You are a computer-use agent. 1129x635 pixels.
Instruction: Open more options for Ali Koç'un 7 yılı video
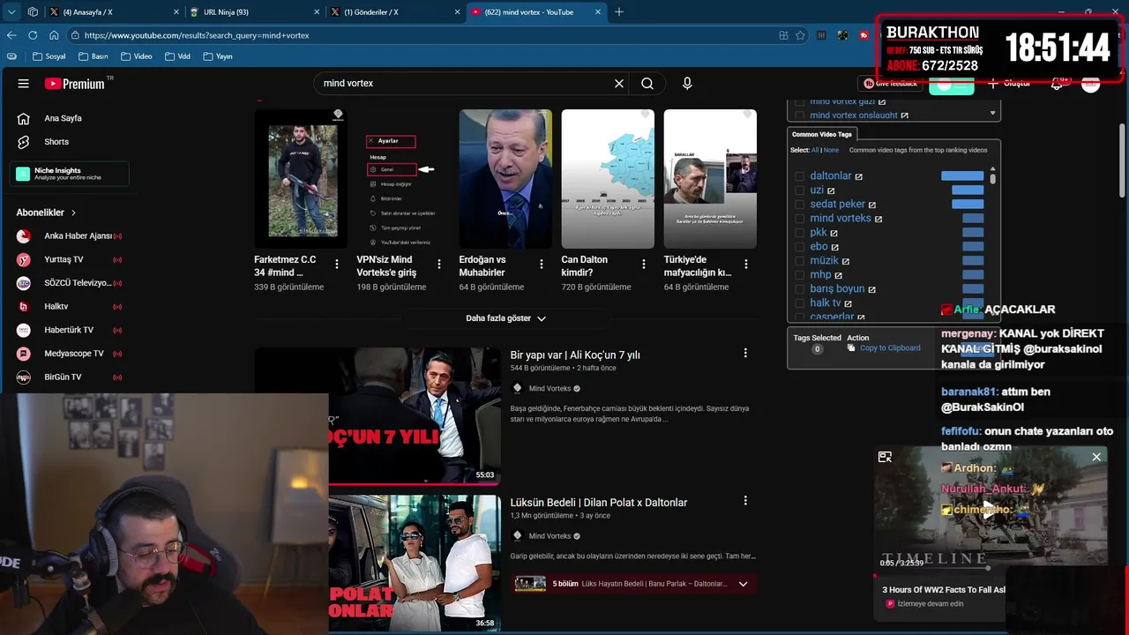(x=745, y=353)
